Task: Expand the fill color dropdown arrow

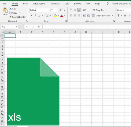Action: point(58,15)
